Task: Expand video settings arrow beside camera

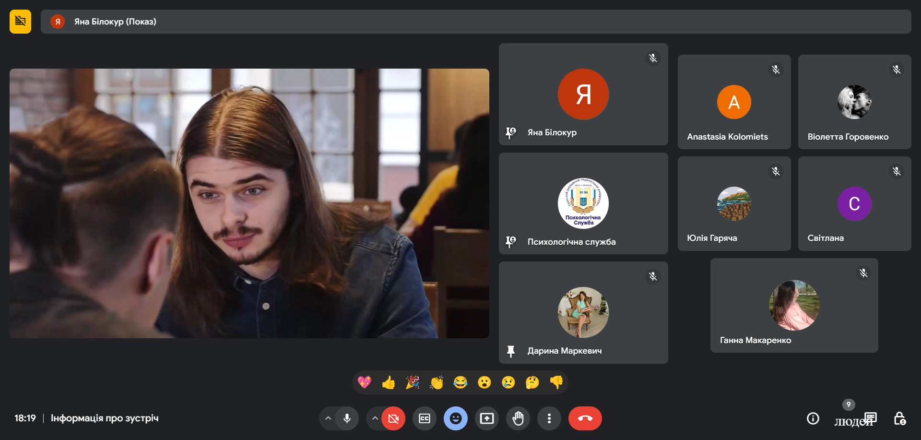Action: click(375, 418)
